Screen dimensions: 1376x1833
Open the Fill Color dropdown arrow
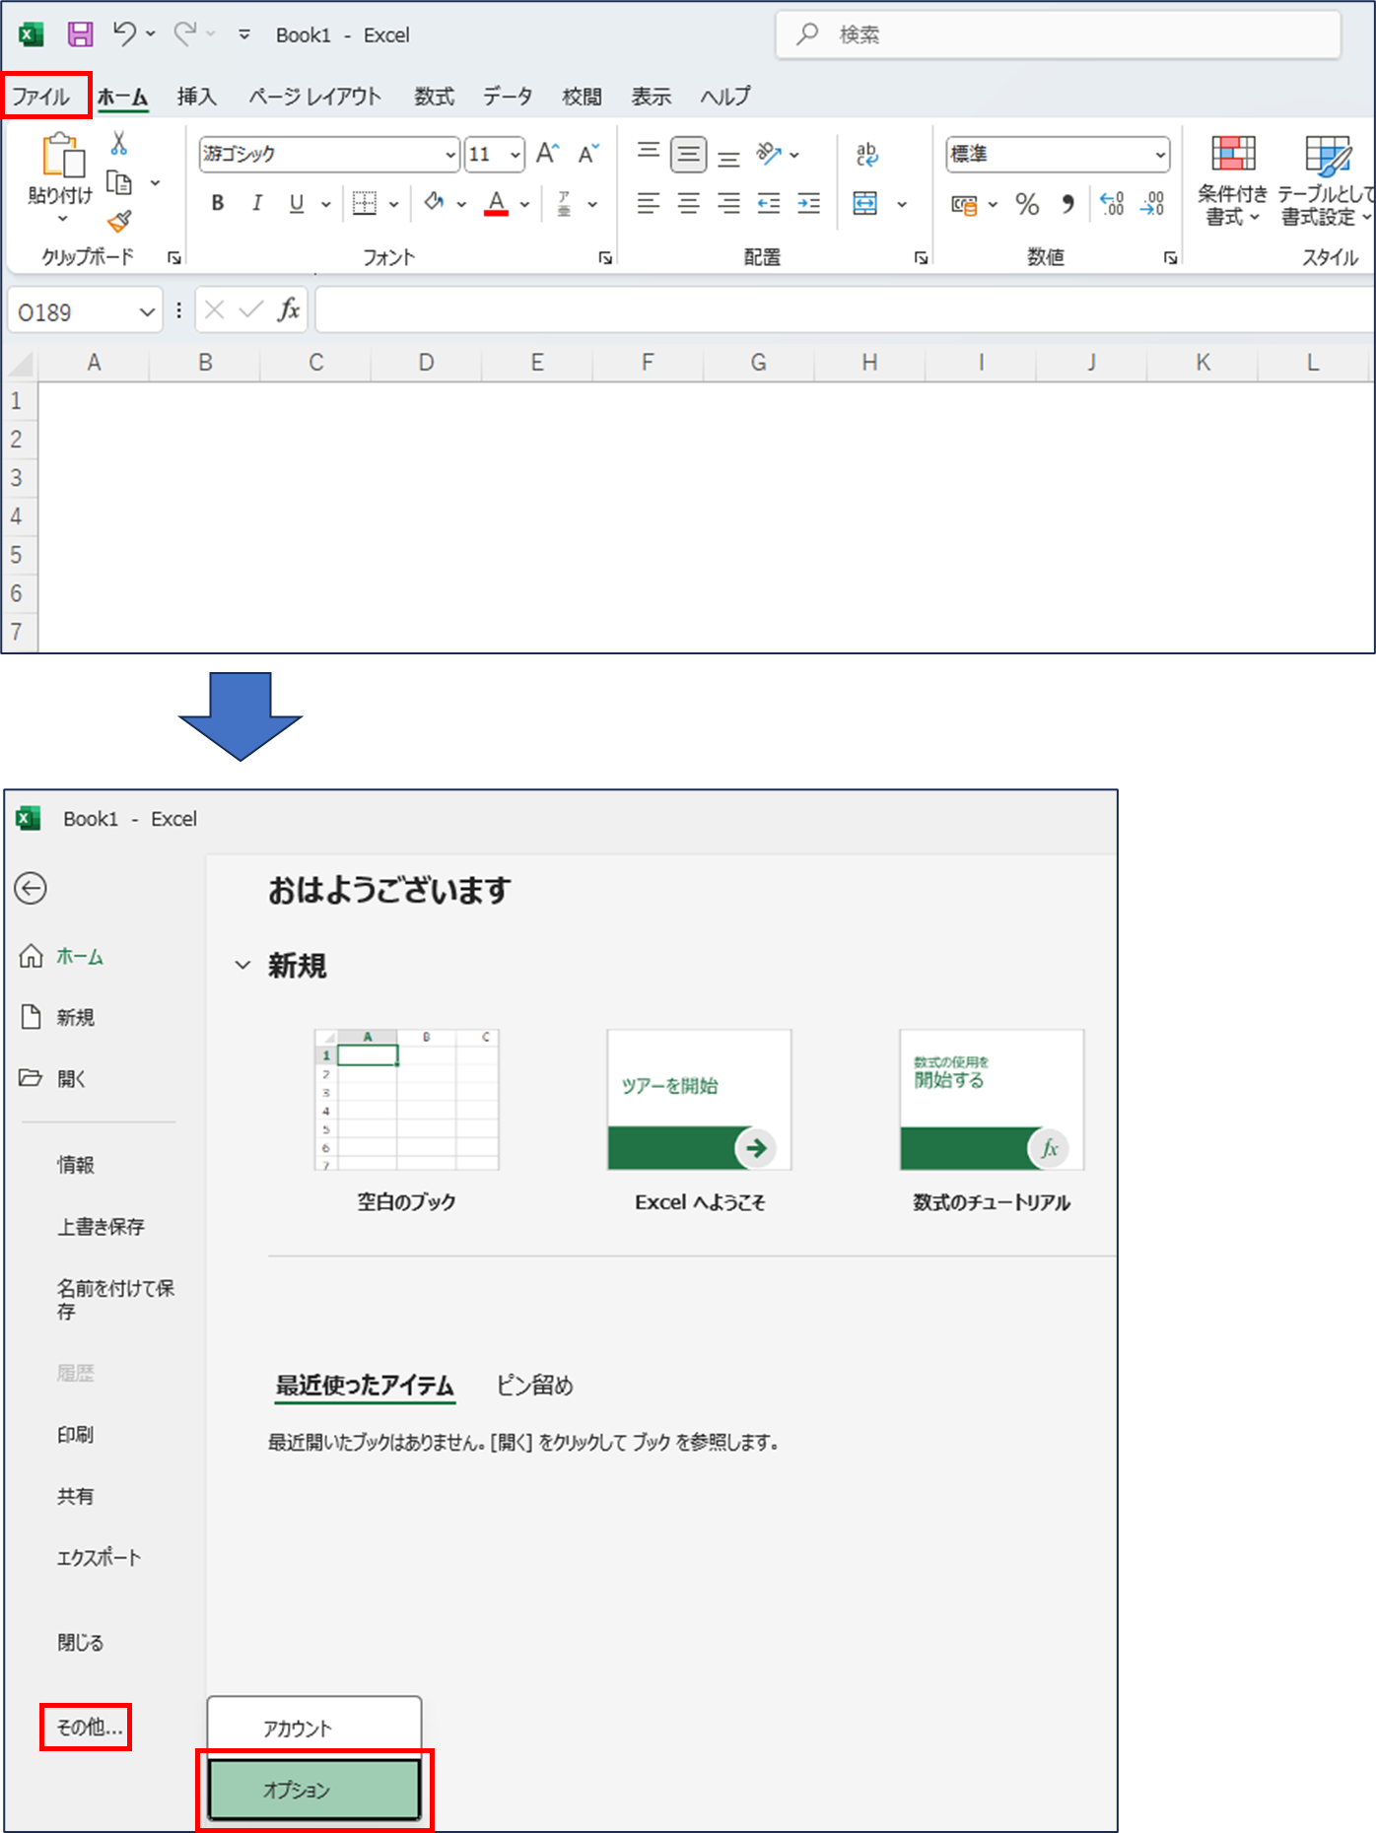tap(461, 204)
